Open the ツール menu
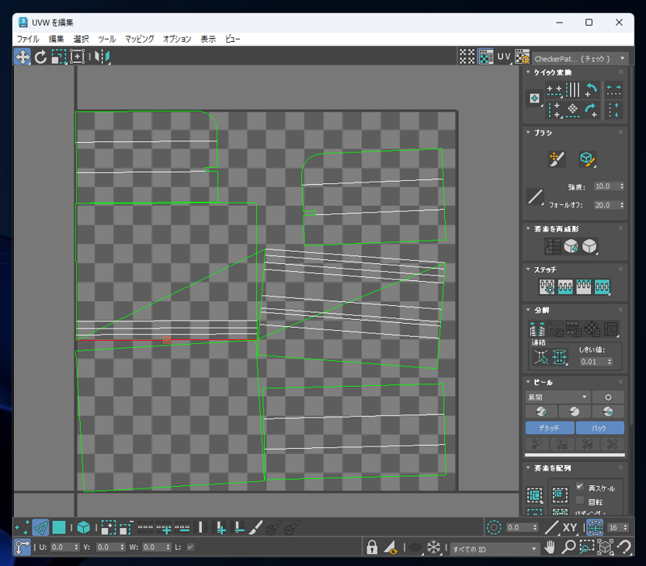 (x=107, y=39)
